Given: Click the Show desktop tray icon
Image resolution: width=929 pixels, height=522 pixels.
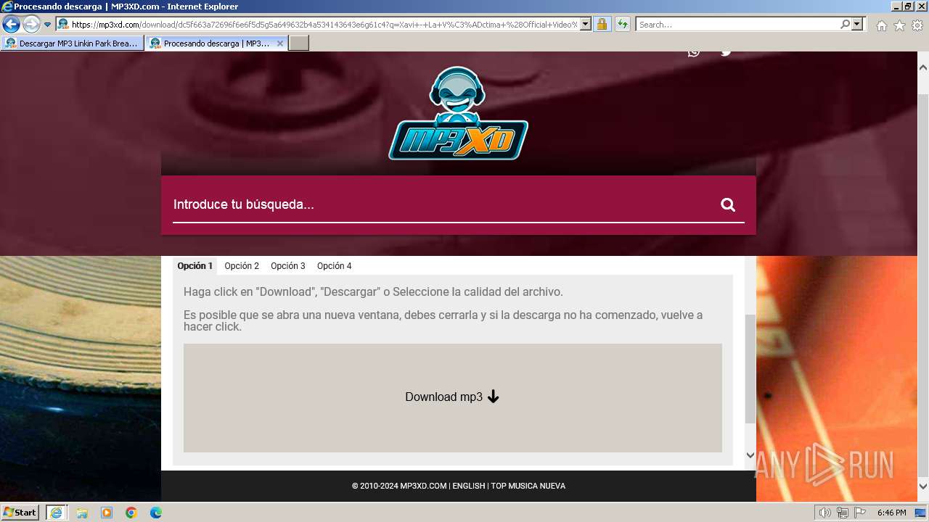Looking at the screenshot, I should [920, 513].
